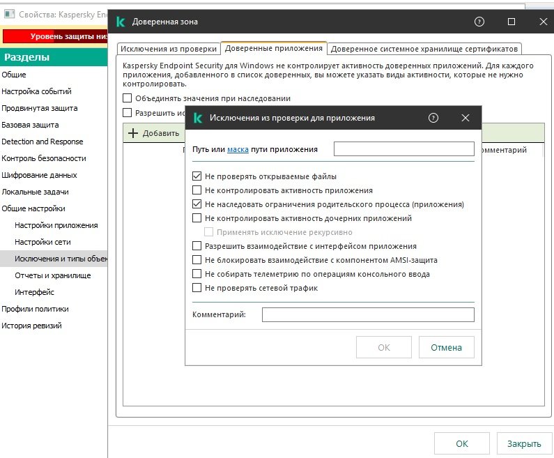554x458 pixels.
Task: Enable Не проверять сетевой трафик checkbox
Action: (x=197, y=288)
